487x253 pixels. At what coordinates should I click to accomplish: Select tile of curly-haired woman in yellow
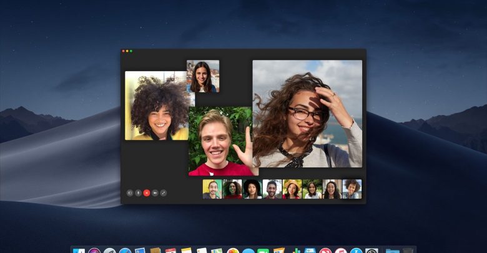tap(157, 106)
